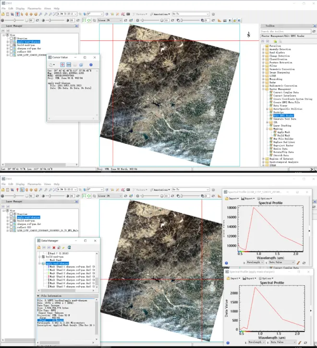This screenshot has width=317, height=348.
Task: Click the Data Manager icon in the top window toolbar
Action: tap(8, 14)
